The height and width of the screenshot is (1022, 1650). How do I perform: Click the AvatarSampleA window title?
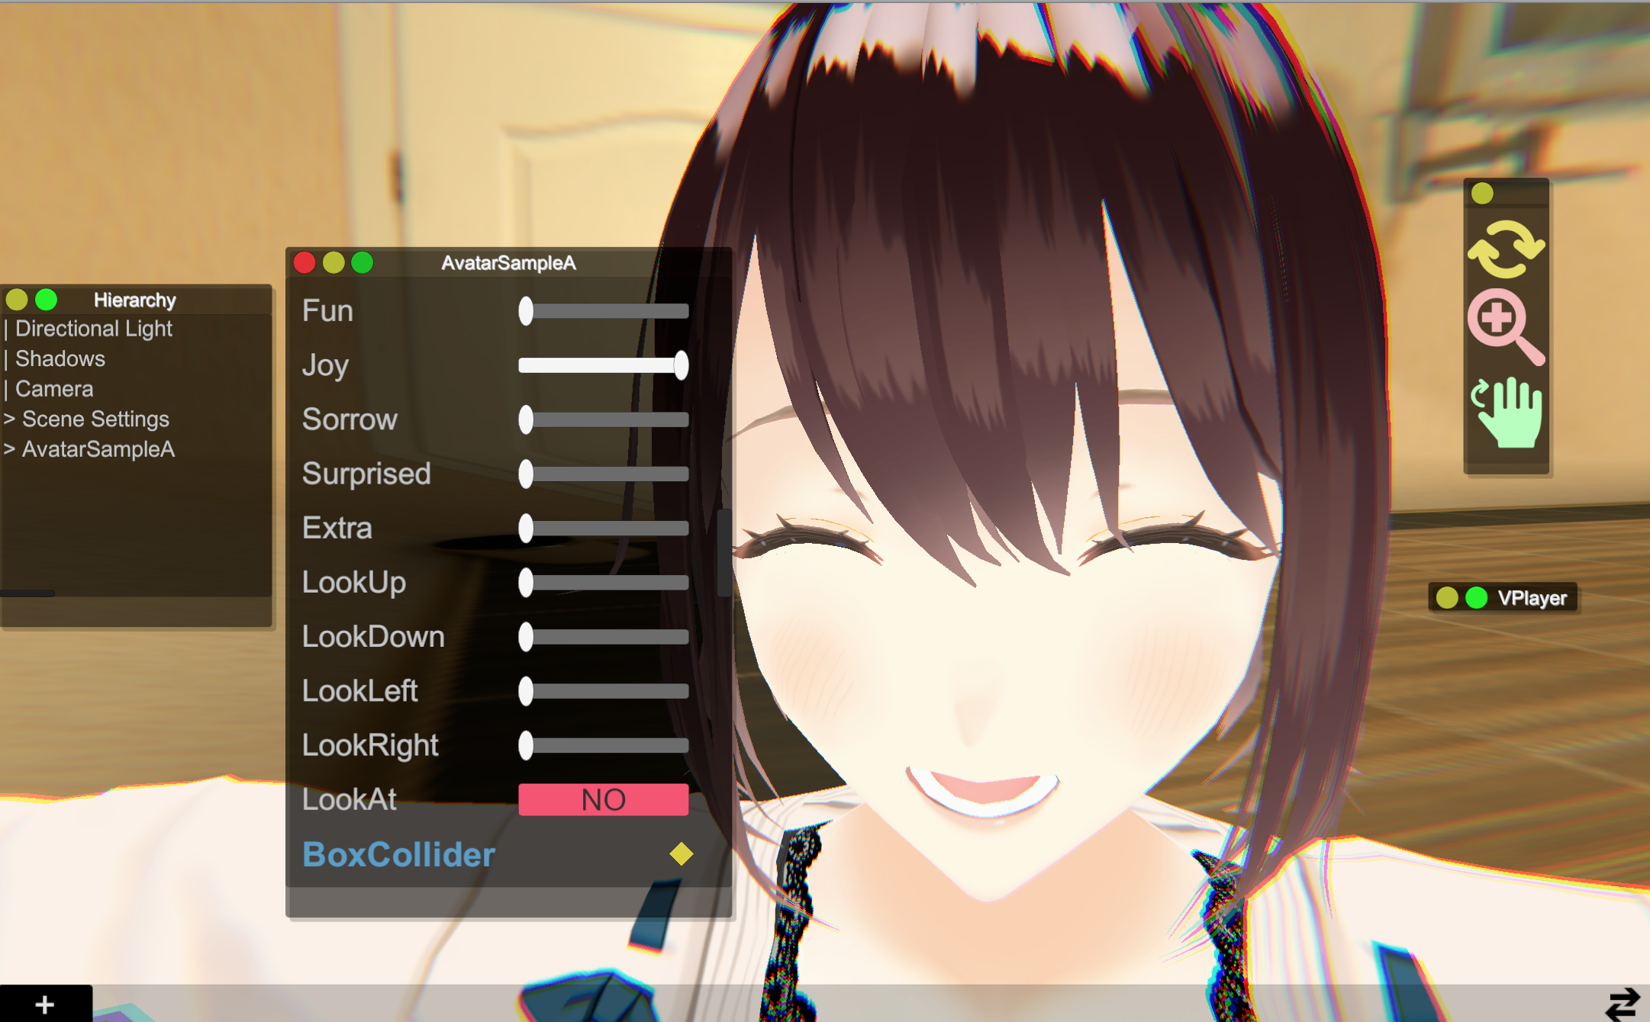click(508, 263)
